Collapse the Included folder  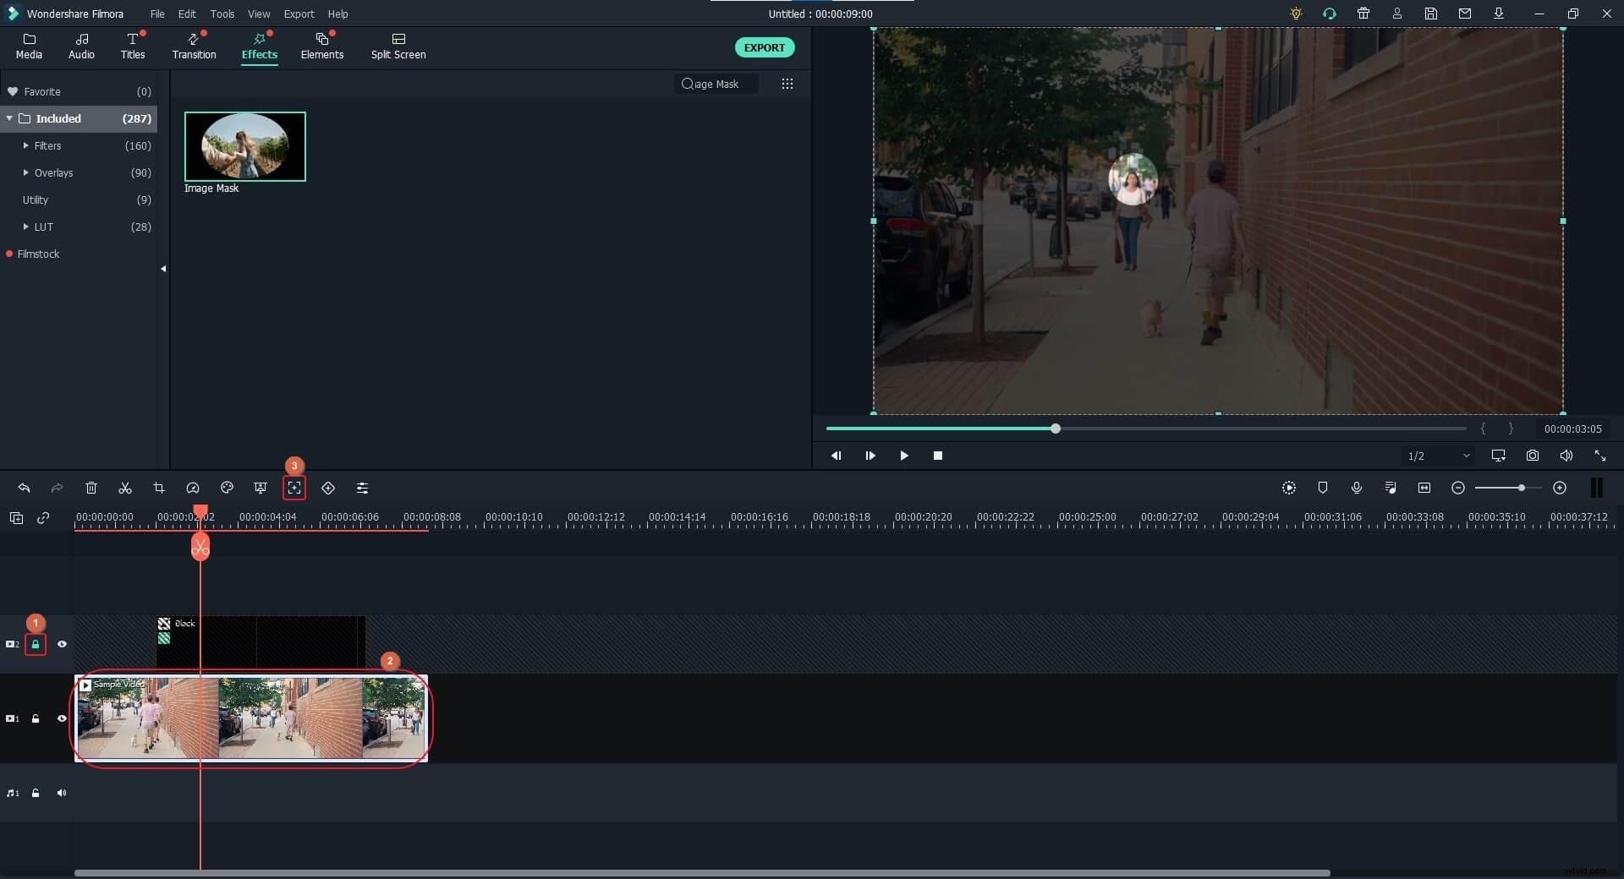[9, 118]
